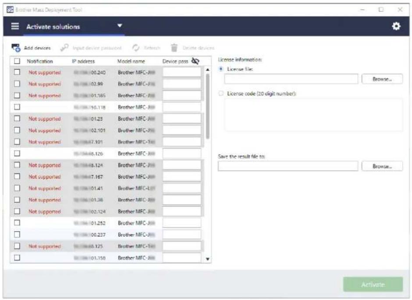Click IP address cell ending 8.125
Viewport: 412px width, 300px height.
click(x=88, y=246)
